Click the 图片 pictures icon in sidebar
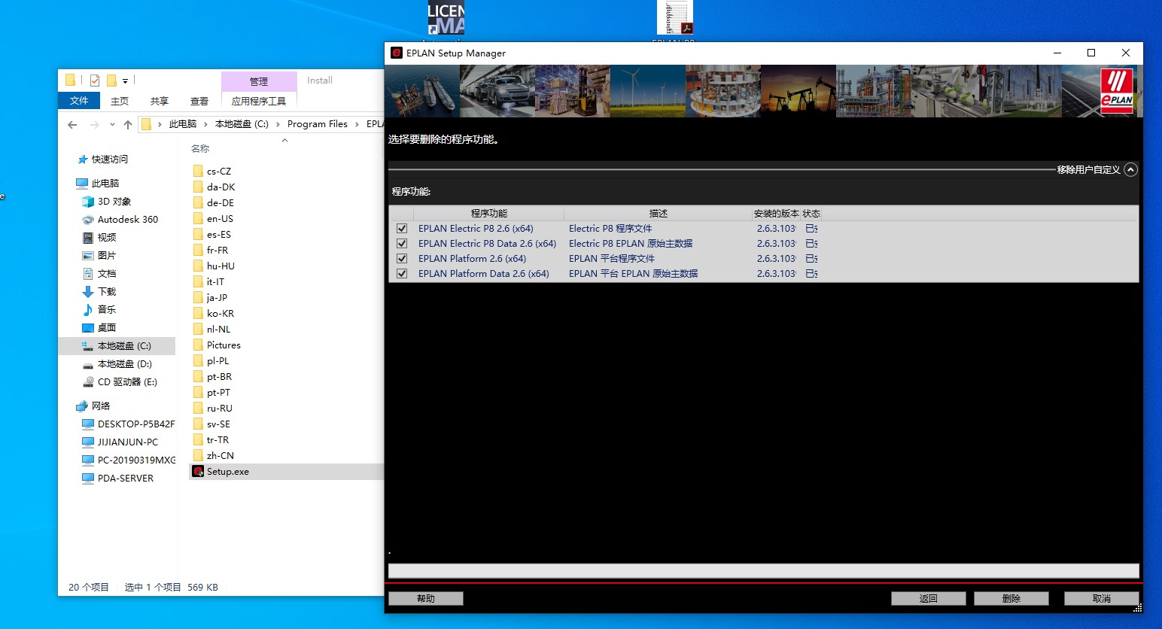Viewport: 1162px width, 629px height. (88, 256)
